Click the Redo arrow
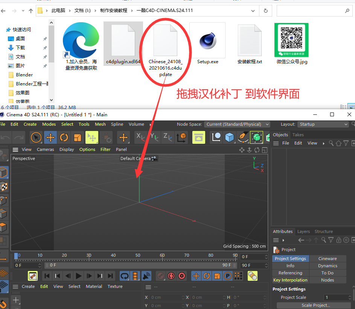This screenshot has height=309, width=355. click(x=19, y=137)
